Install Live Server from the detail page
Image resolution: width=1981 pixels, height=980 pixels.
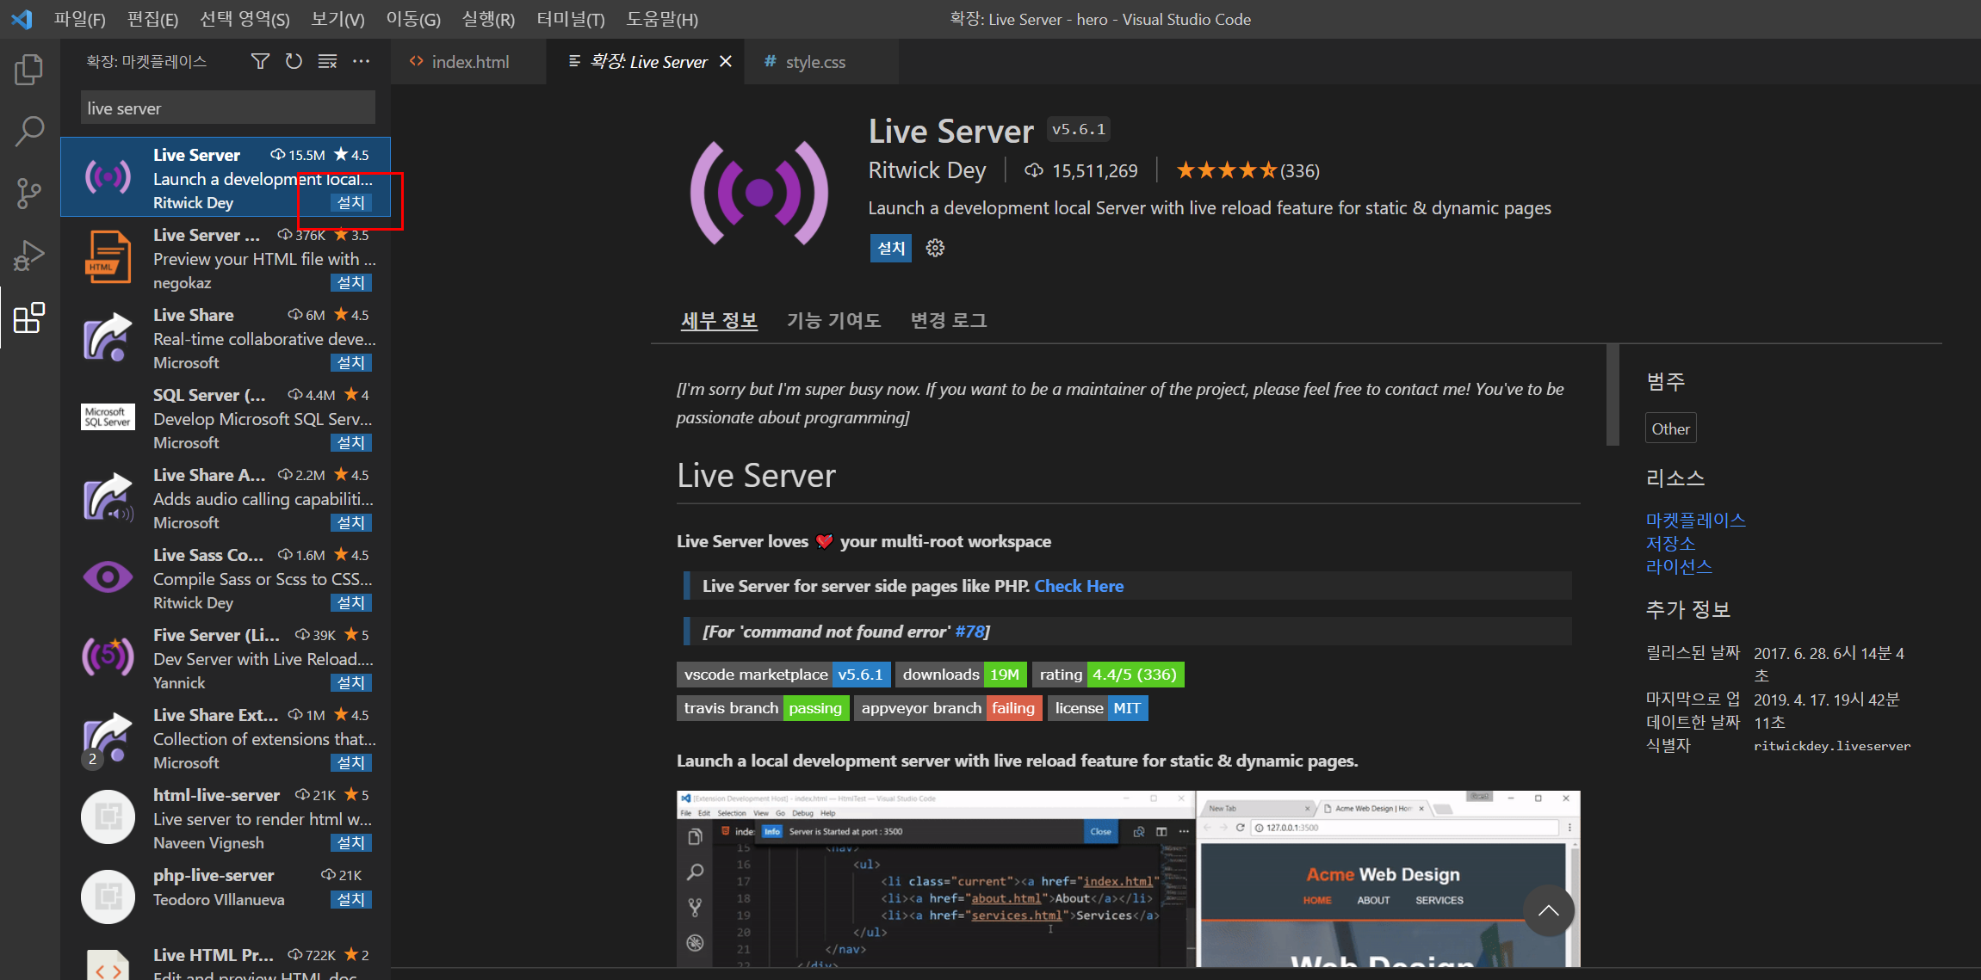[890, 249]
